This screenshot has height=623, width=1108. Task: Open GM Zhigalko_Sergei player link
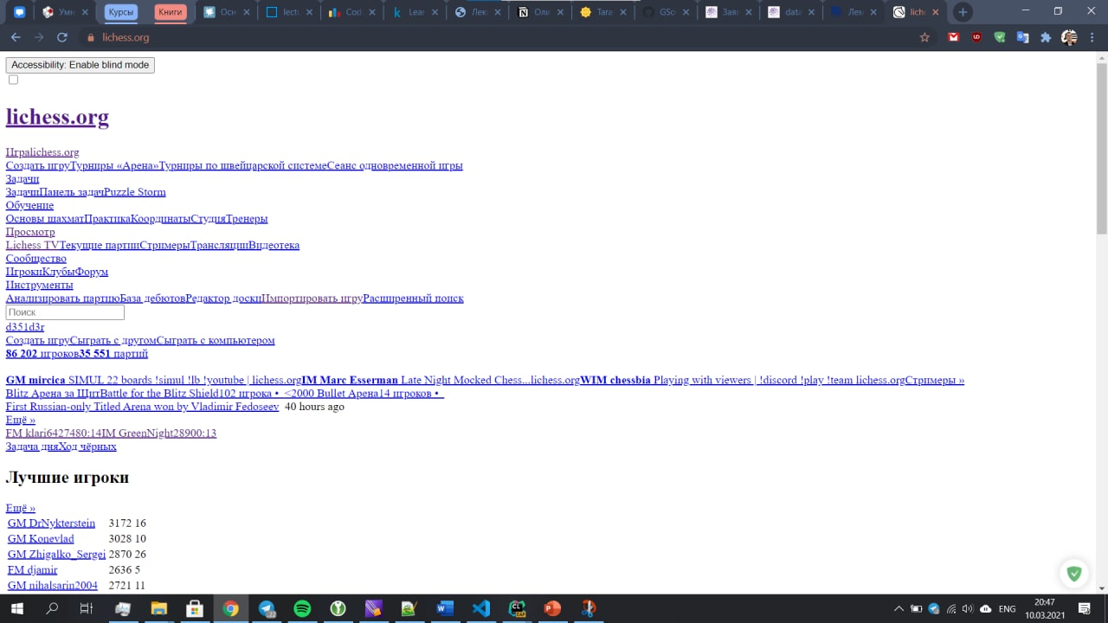pyautogui.click(x=56, y=555)
